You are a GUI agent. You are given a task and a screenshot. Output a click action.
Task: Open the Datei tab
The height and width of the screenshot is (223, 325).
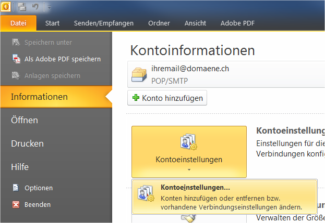click(18, 23)
